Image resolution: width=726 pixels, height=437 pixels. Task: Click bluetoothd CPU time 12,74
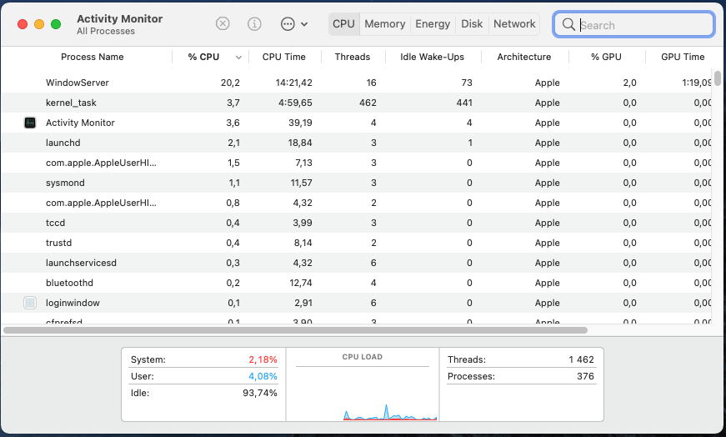point(301,284)
